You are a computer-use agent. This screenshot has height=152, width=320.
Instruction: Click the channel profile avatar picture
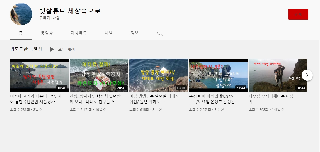21,14
